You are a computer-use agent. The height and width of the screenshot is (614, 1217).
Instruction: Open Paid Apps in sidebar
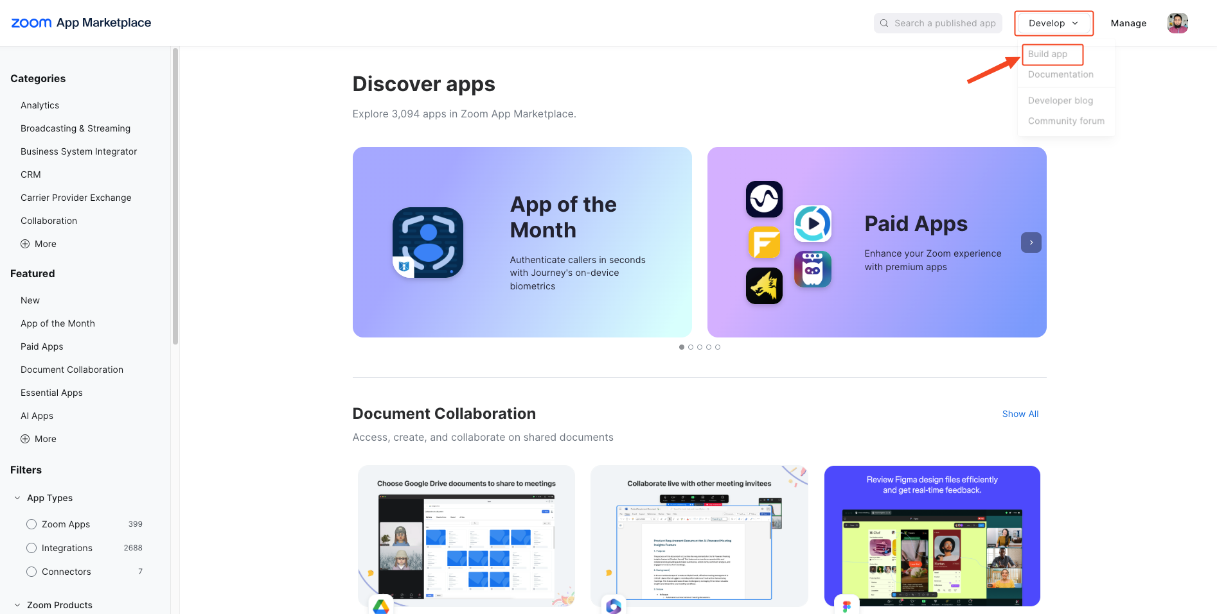click(x=42, y=346)
